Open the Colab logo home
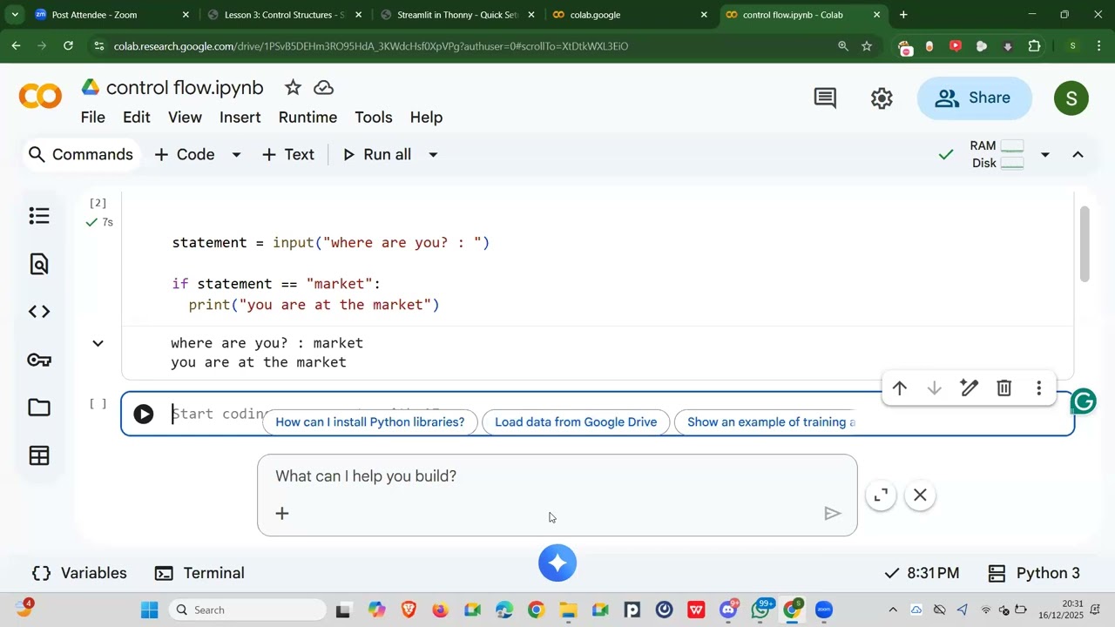The width and height of the screenshot is (1115, 627). pyautogui.click(x=40, y=97)
